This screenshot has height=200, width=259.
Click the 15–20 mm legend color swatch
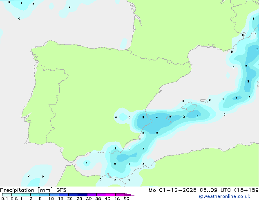64,195
